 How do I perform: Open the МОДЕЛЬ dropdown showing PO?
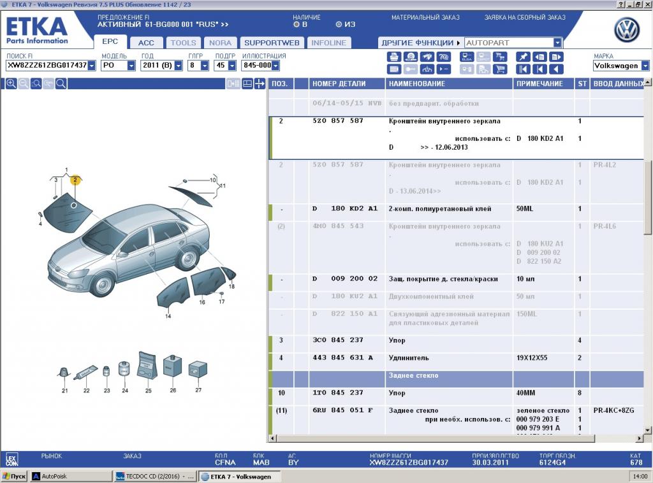pyautogui.click(x=131, y=66)
